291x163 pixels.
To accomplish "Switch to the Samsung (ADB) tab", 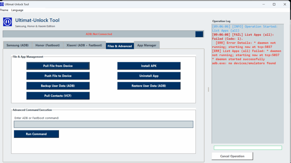I will pyautogui.click(x=17, y=45).
